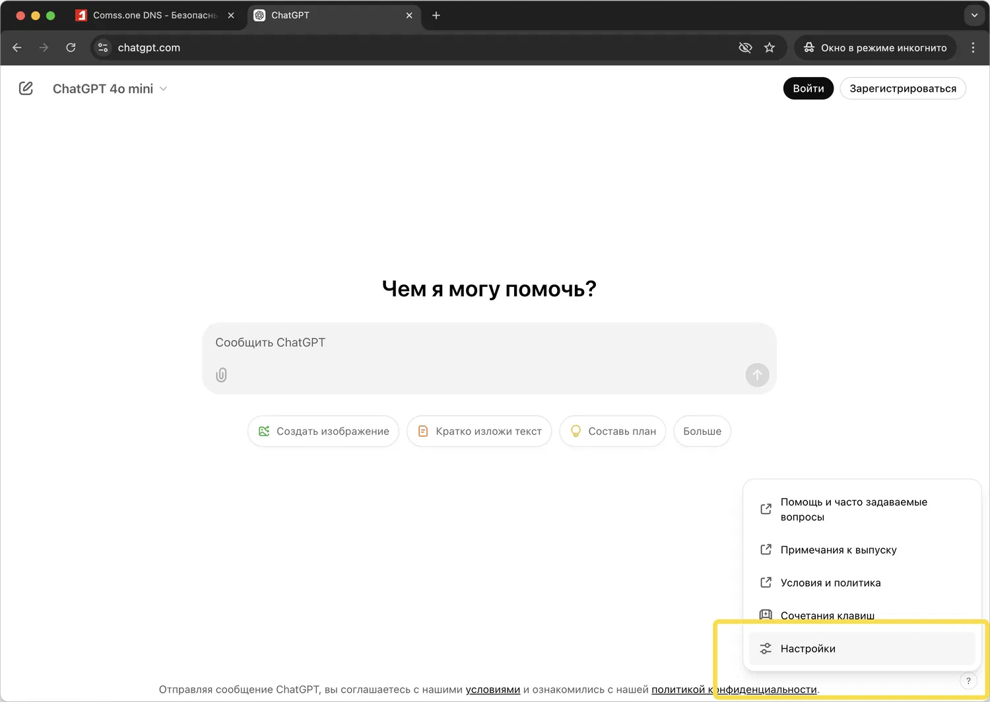Select the ChatGPT browser tab
This screenshot has width=990, height=702.
coord(335,15)
